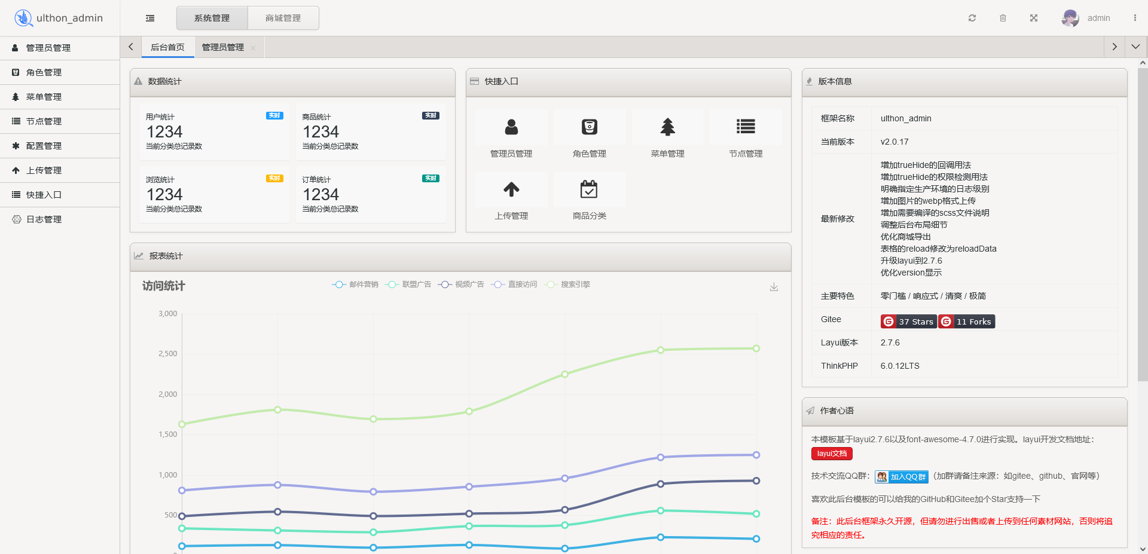Viewport: 1148px width, 554px height.
Task: Open 菜单管理 in the sidebar
Action: [x=60, y=97]
